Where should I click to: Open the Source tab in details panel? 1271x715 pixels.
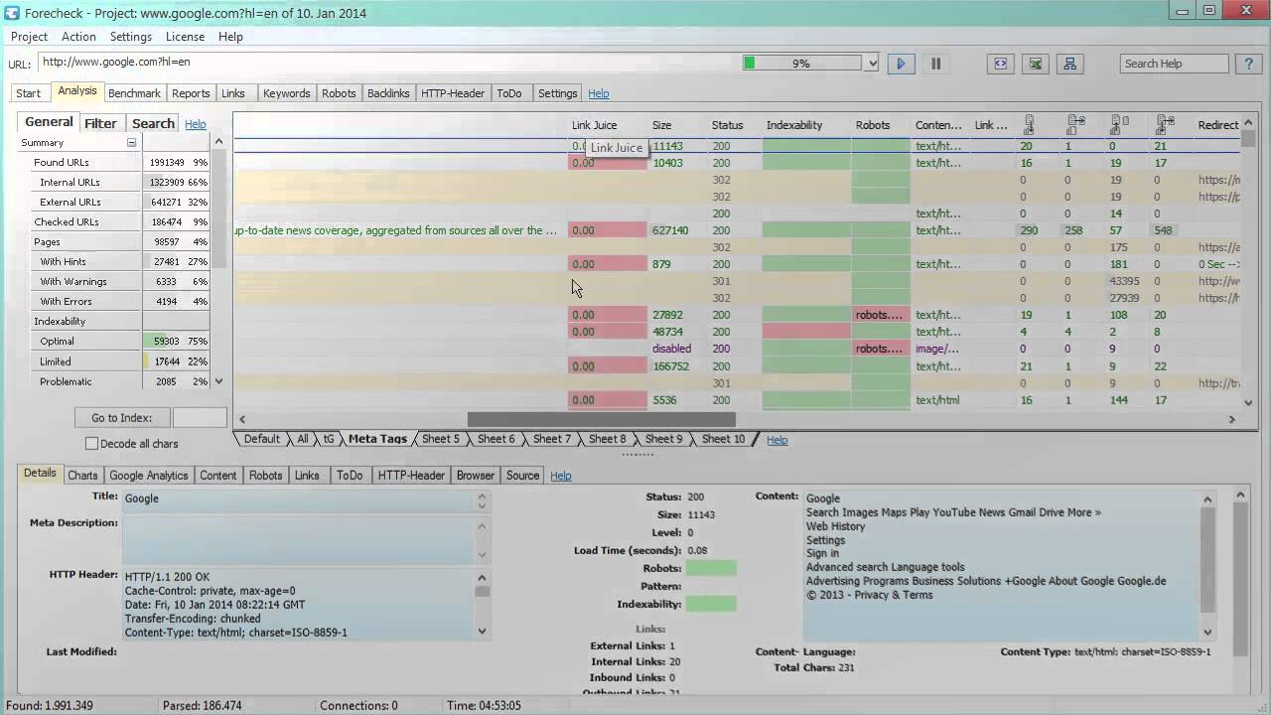(x=522, y=476)
